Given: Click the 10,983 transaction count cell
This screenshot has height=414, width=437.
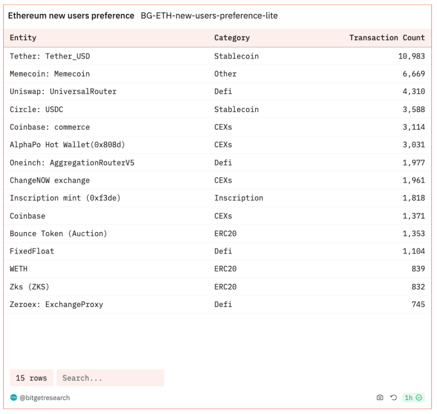Looking at the screenshot, I should point(411,56).
